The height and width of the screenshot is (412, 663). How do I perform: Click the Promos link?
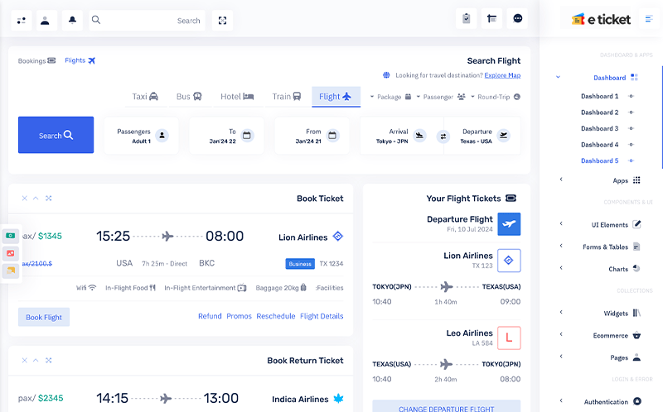click(x=239, y=316)
